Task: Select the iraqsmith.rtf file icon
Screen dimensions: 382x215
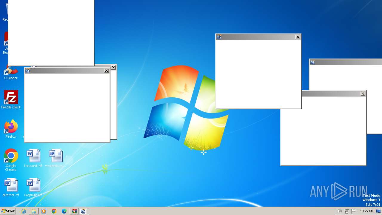Action: click(33, 188)
